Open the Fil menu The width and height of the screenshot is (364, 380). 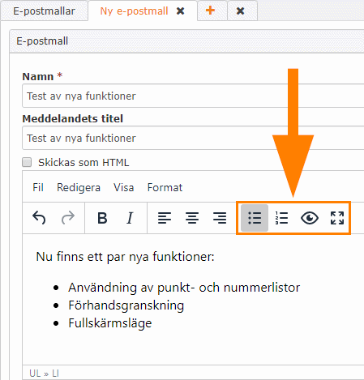pos(38,187)
